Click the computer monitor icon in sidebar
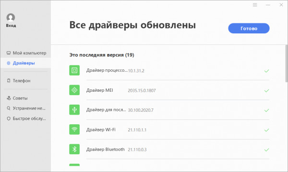Screen dimensions: 288x172 (x=9, y=53)
